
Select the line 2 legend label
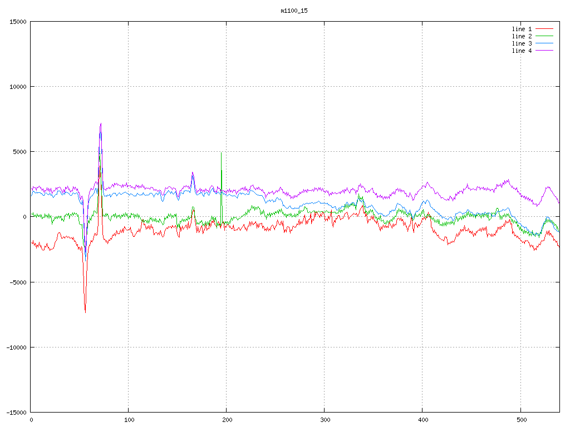[522, 36]
